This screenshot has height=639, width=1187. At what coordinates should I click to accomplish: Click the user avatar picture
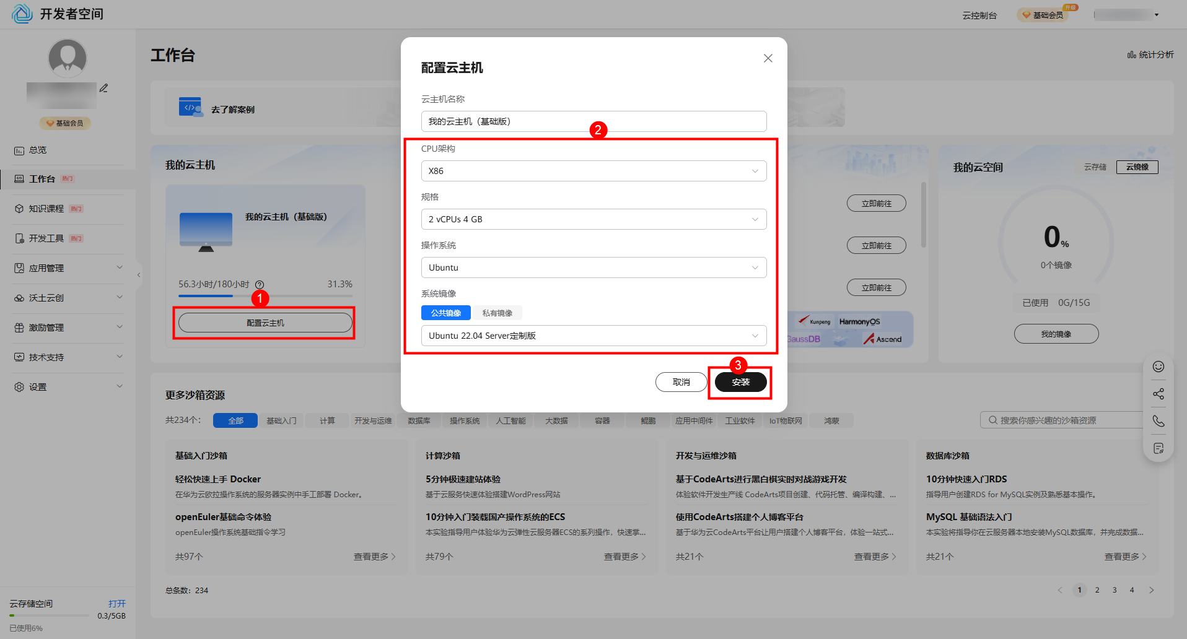(x=68, y=58)
